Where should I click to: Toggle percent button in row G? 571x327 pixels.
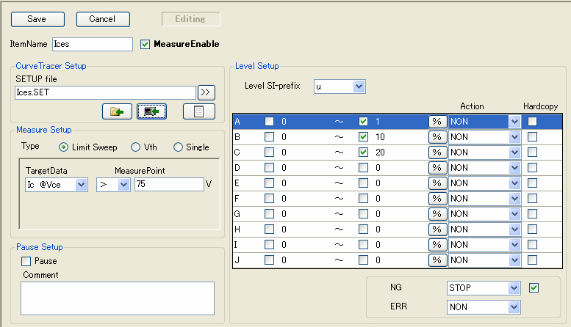click(437, 214)
